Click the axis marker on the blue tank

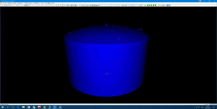[107, 74]
